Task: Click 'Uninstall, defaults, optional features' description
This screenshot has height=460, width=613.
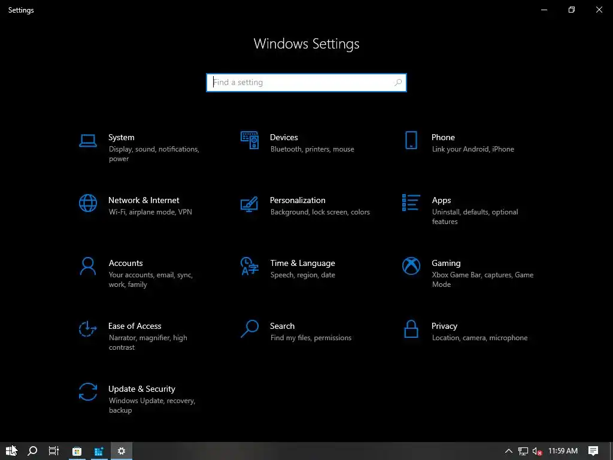Action: tap(475, 217)
